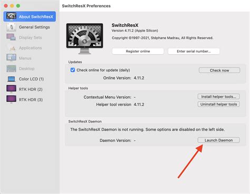
Task: Click the RTK HDR (2) monitor icon
Action: (11, 89)
